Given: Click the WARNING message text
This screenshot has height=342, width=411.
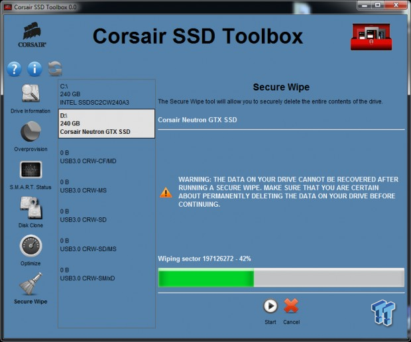Looking at the screenshot, I should click(288, 192).
